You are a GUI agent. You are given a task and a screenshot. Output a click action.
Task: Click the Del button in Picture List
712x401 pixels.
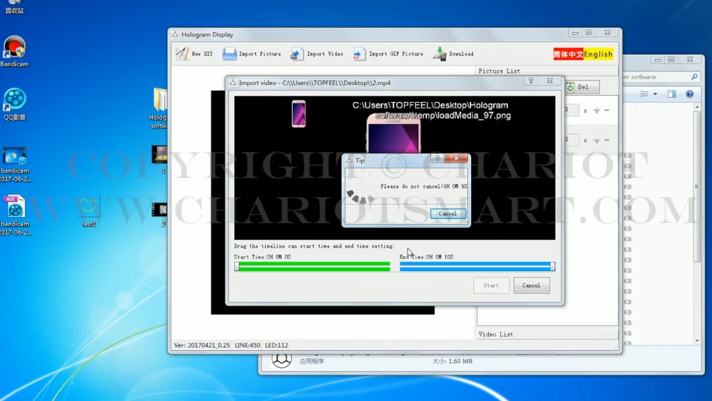pyautogui.click(x=582, y=87)
